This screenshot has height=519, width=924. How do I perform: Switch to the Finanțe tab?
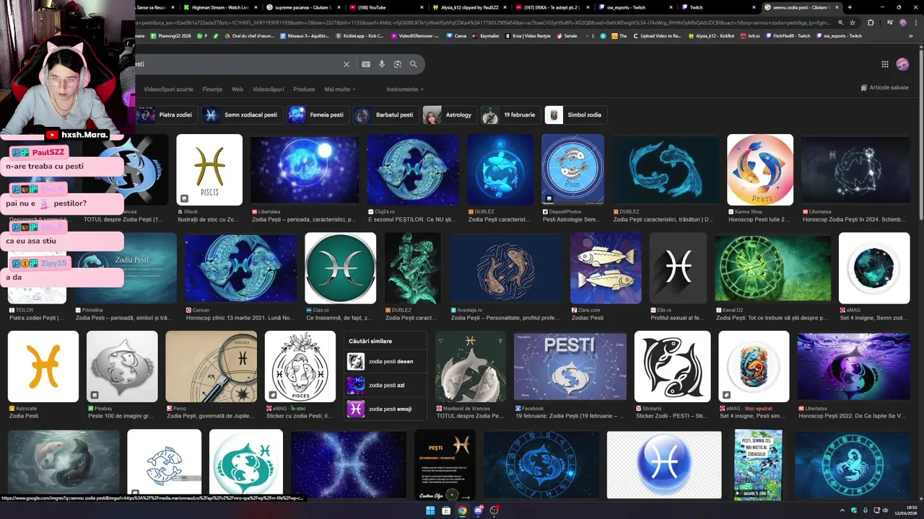212,89
